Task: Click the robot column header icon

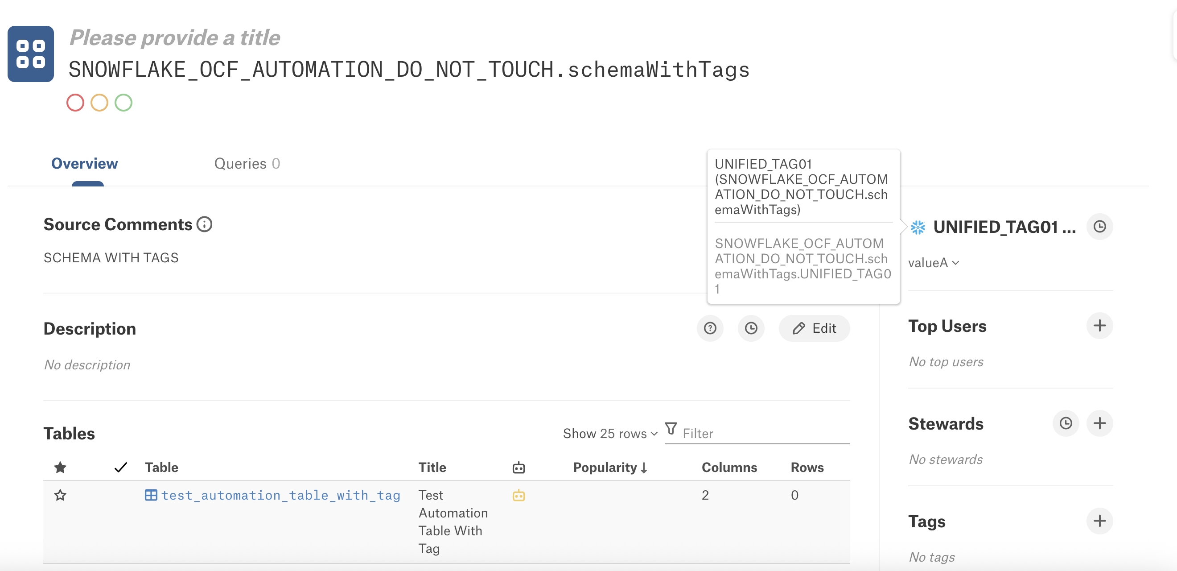Action: point(519,468)
